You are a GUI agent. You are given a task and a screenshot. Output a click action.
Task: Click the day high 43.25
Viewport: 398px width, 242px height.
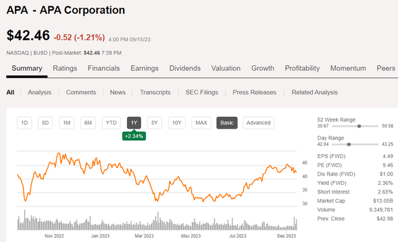tap(387, 144)
